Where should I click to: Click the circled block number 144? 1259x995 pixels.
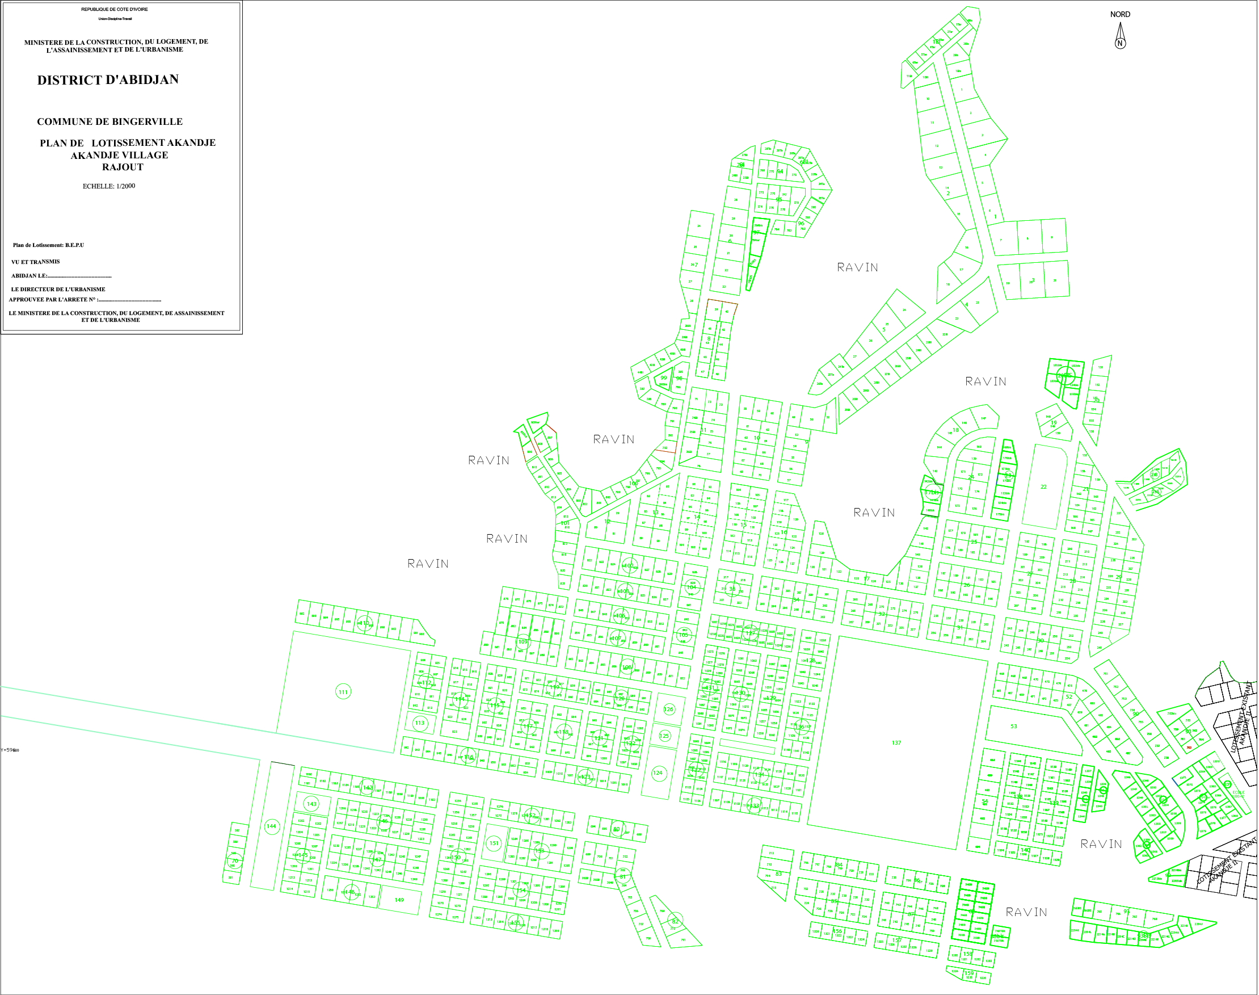272,826
